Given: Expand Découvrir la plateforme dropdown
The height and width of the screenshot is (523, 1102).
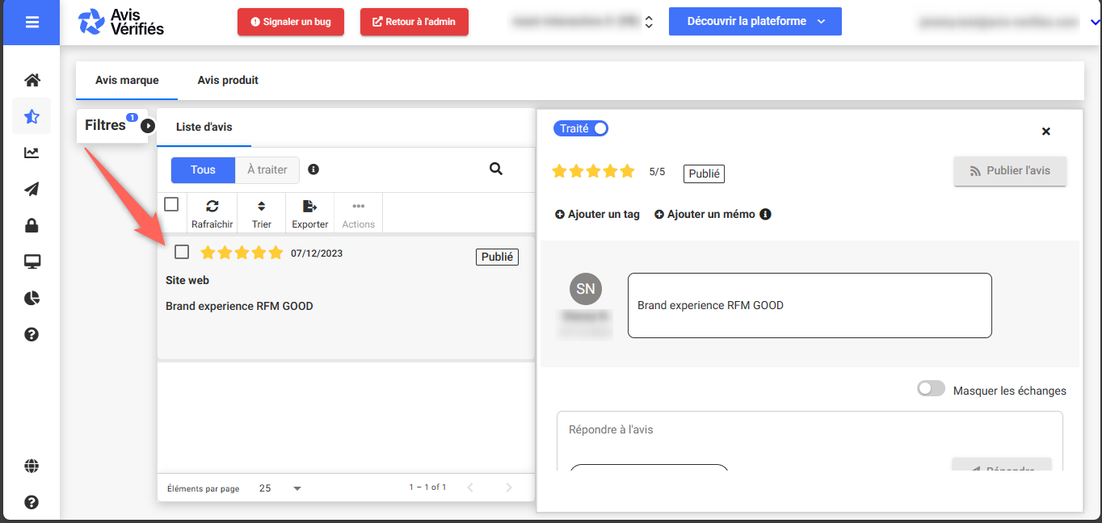Looking at the screenshot, I should click(755, 22).
